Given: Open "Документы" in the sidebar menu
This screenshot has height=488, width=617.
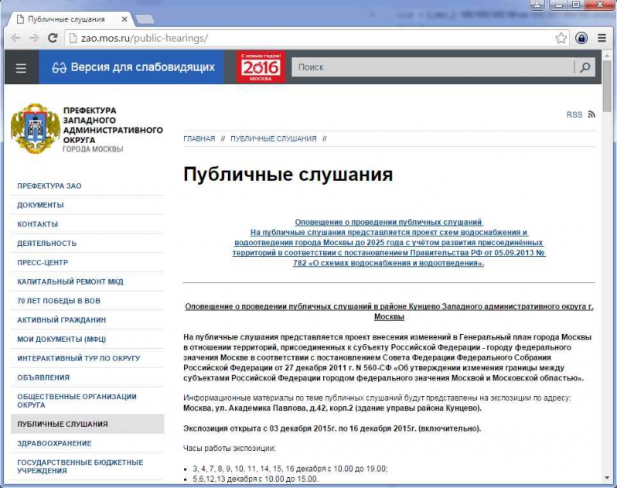Looking at the screenshot, I should [x=40, y=205].
